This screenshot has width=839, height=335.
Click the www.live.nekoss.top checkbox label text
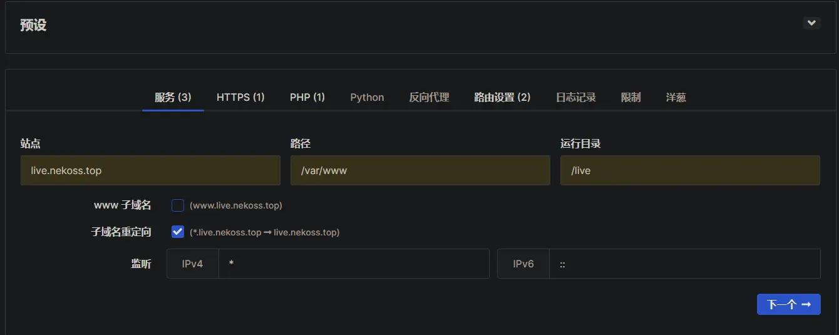coord(235,205)
